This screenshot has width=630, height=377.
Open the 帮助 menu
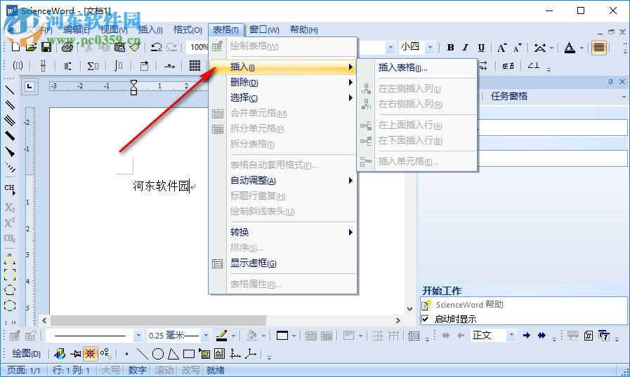(304, 30)
